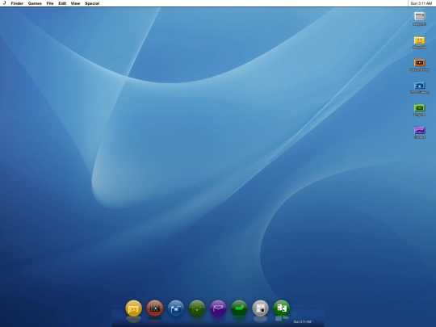The image size is (436, 327).
Task: Open the blue photo gallery dock icon
Action: click(x=176, y=308)
